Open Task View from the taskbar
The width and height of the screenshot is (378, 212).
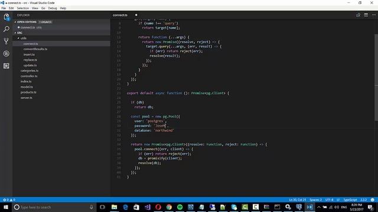click(x=102, y=207)
